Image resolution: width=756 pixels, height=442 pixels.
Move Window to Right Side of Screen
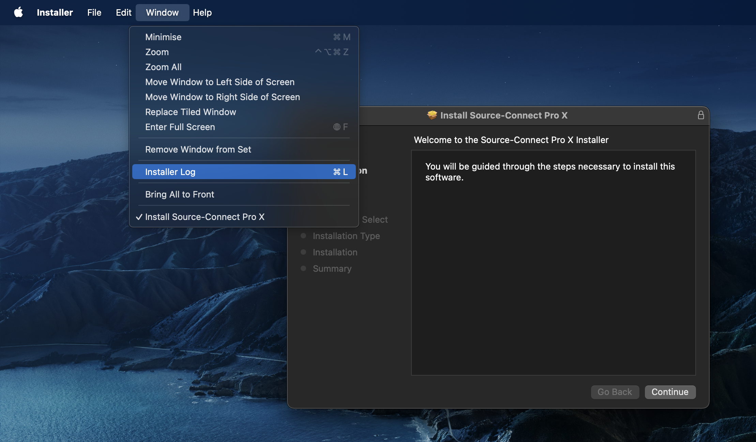(244, 97)
